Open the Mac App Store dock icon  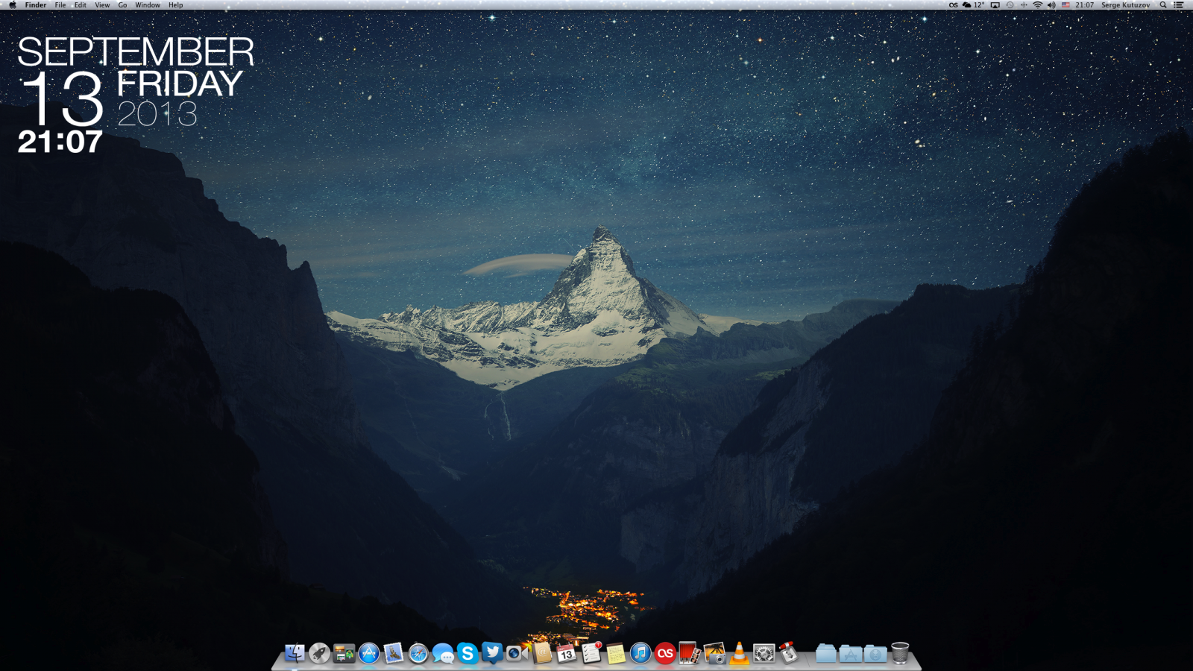coord(368,654)
